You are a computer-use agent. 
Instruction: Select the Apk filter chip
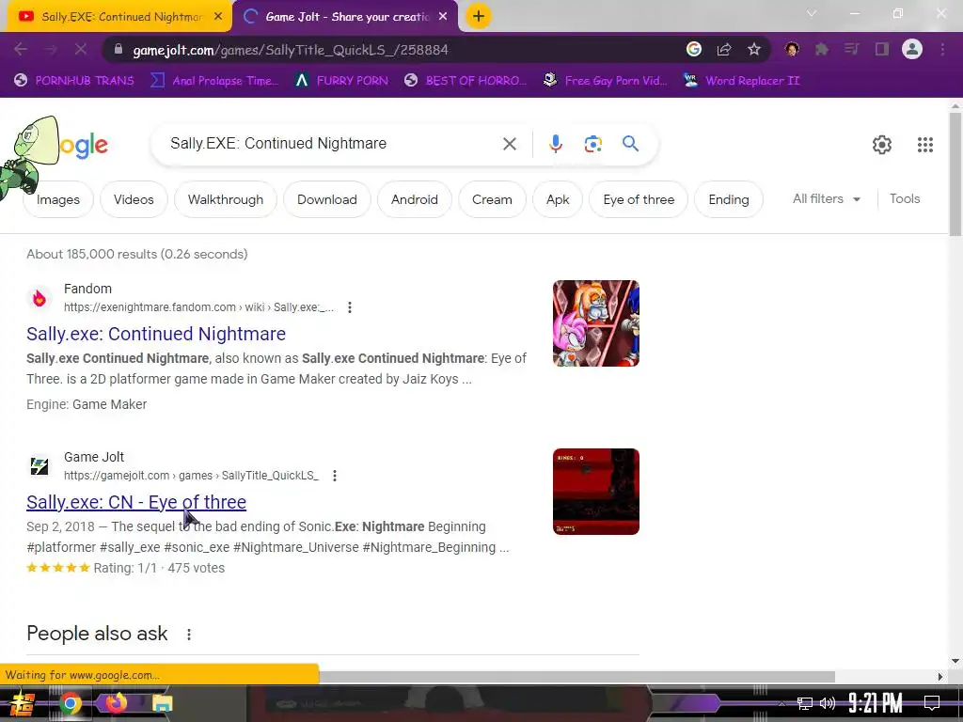pos(558,199)
